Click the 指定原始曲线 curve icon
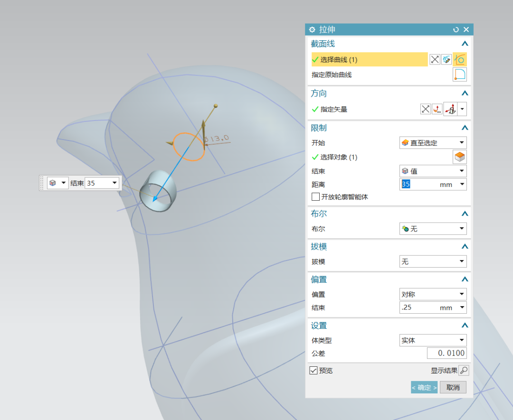Image resolution: width=513 pixels, height=420 pixels. click(459, 74)
